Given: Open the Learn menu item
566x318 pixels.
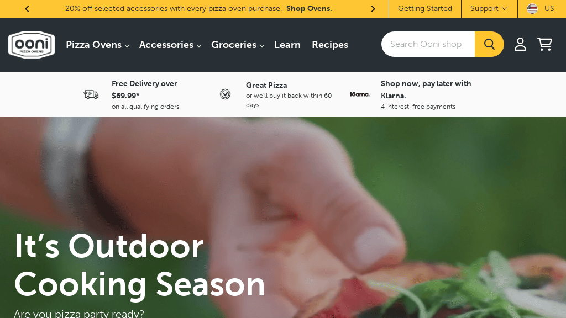Looking at the screenshot, I should (x=287, y=45).
